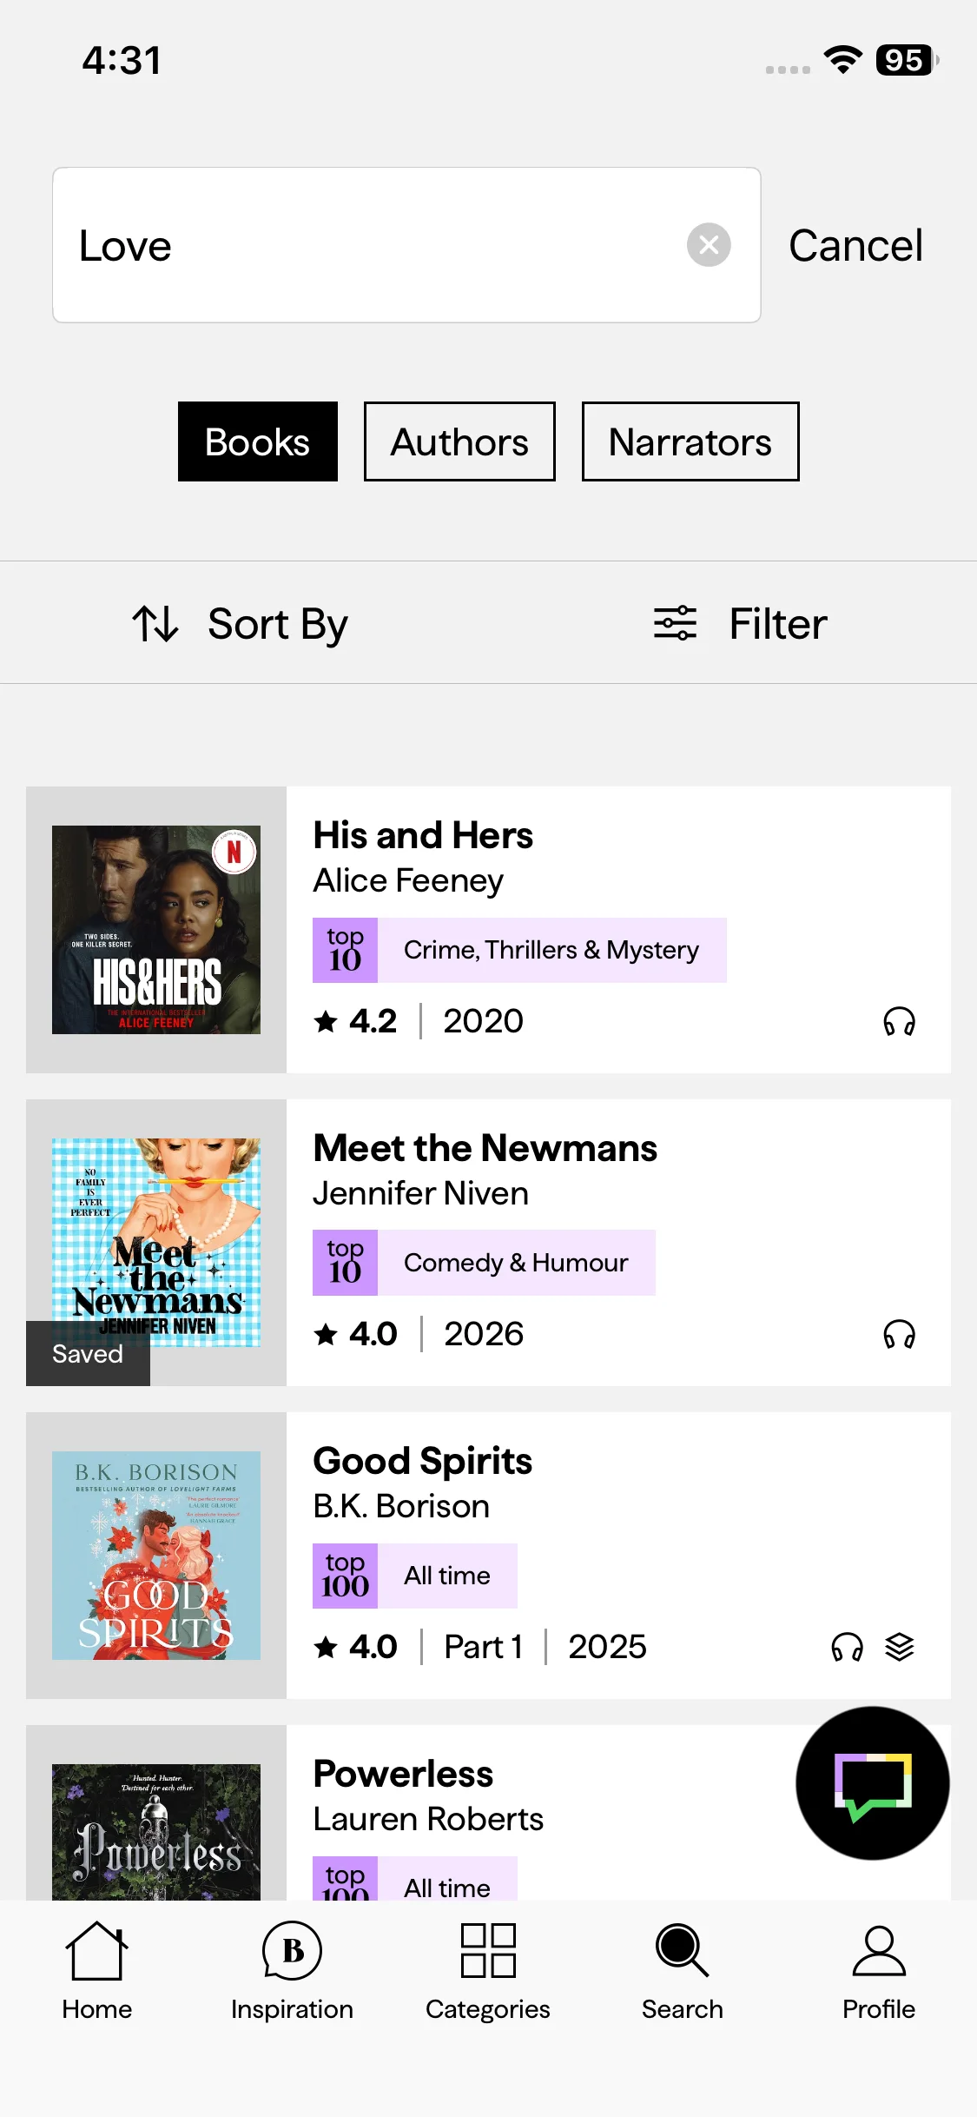
Task: Open the Comedy & Humour top 10 tag
Action: [x=484, y=1263]
